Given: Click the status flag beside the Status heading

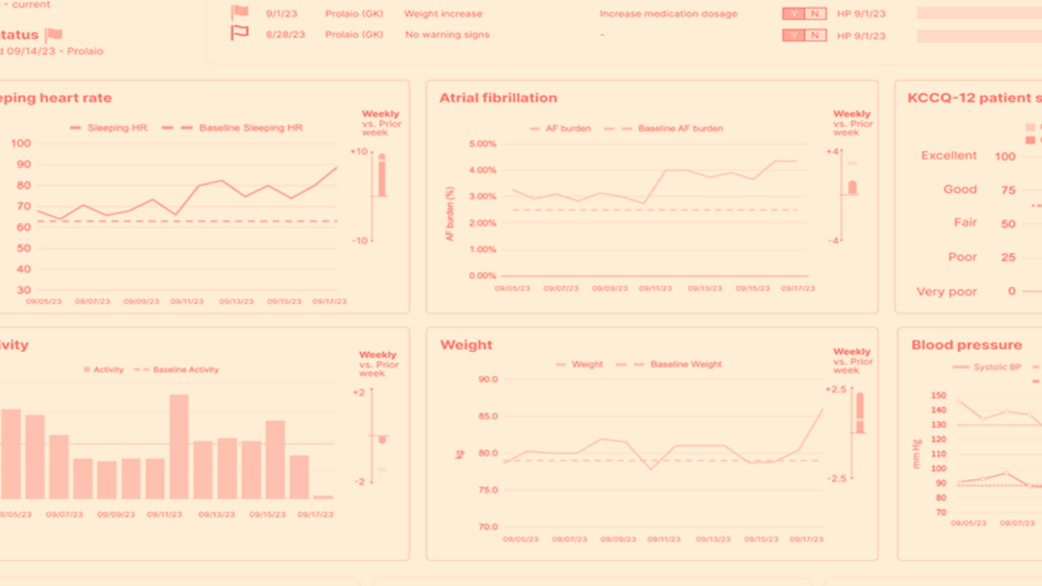Looking at the screenshot, I should pyautogui.click(x=54, y=35).
